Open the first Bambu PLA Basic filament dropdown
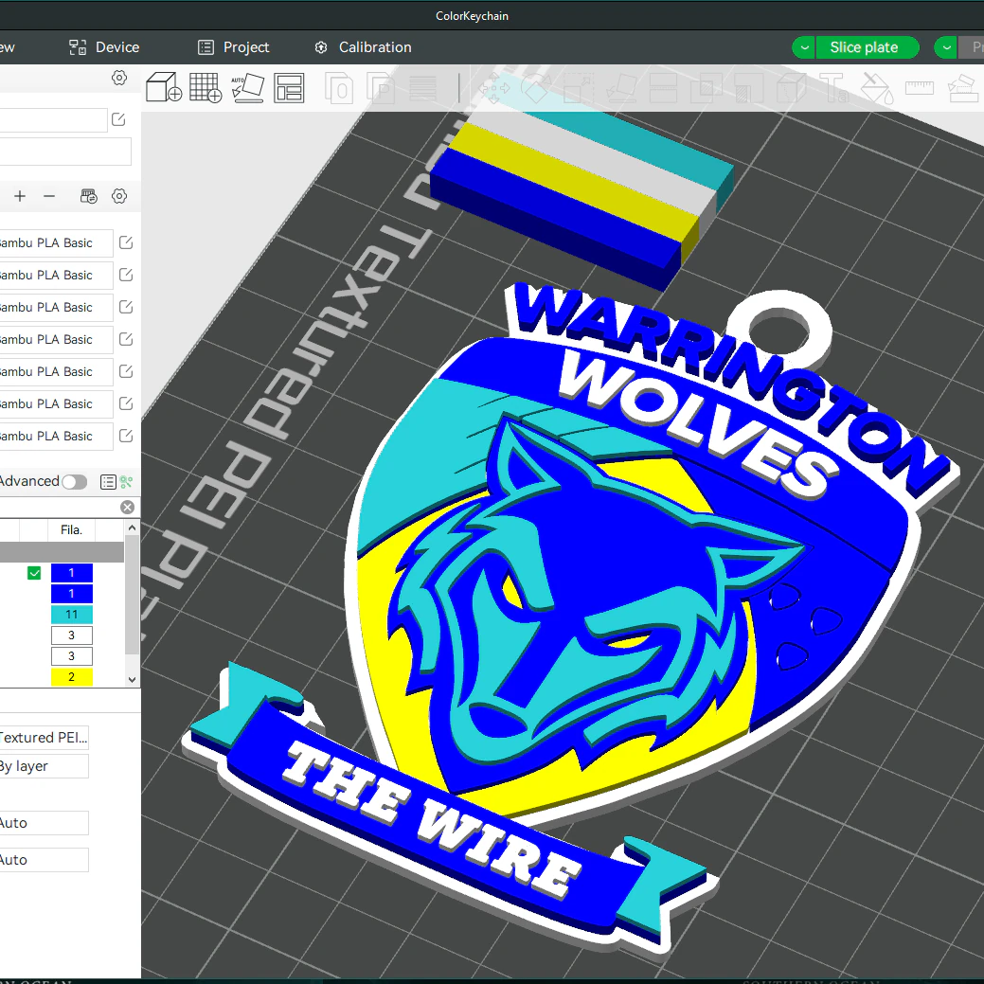This screenshot has width=984, height=984. 56,242
